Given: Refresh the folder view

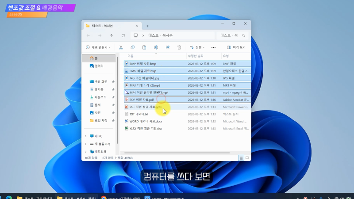Looking at the screenshot, I should click(123, 35).
